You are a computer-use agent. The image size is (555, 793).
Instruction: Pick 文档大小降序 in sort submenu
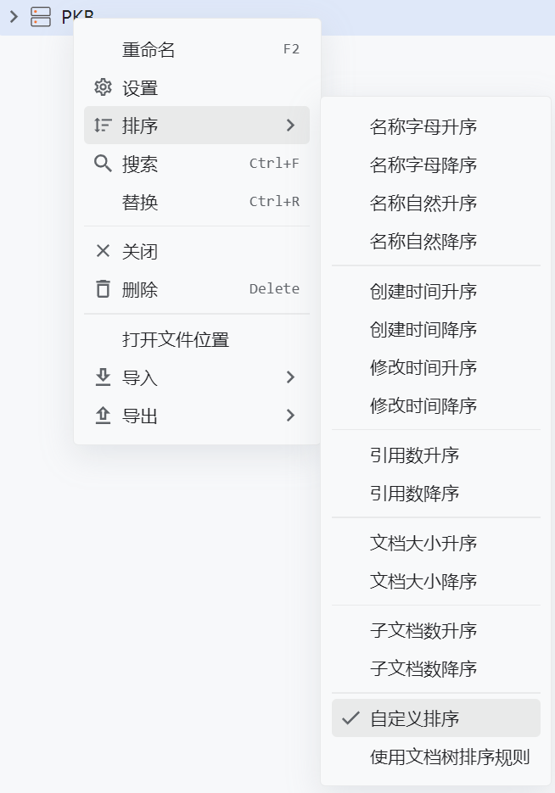point(423,581)
